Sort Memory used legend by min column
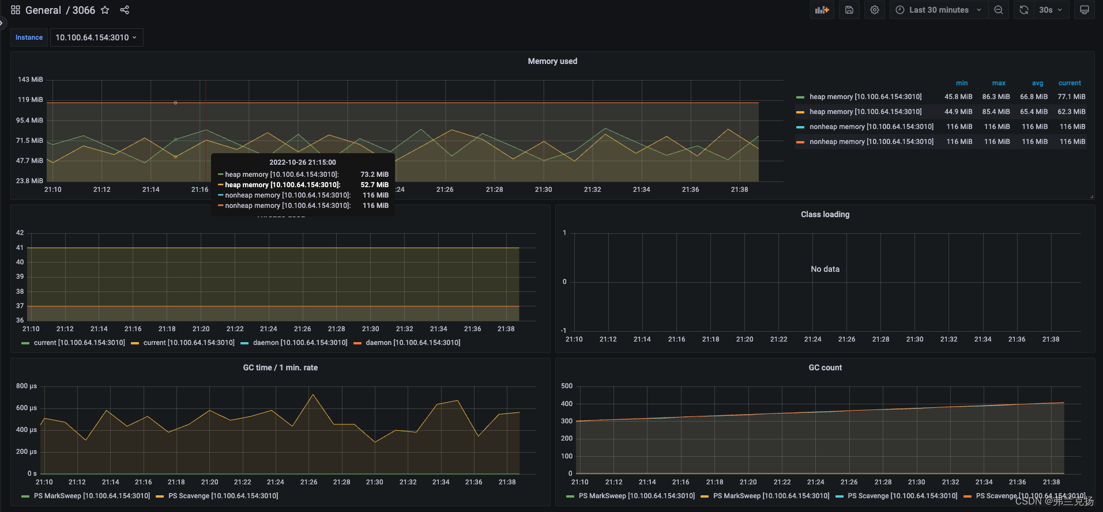This screenshot has width=1103, height=512. point(962,83)
